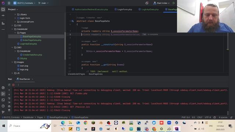This screenshot has width=235, height=132.
Task: Toggle soft-wrap in Run console
Action: tap(9, 98)
